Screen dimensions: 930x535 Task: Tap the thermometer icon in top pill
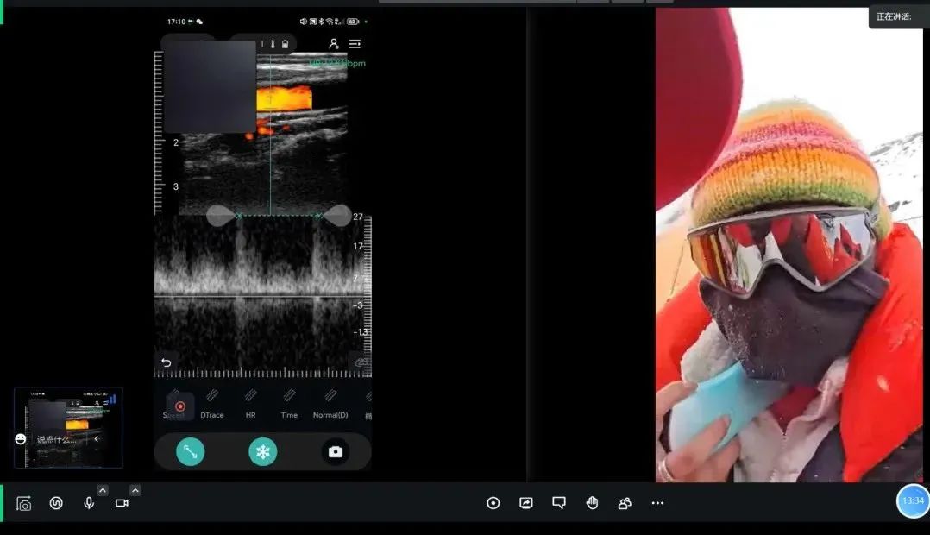tap(273, 44)
